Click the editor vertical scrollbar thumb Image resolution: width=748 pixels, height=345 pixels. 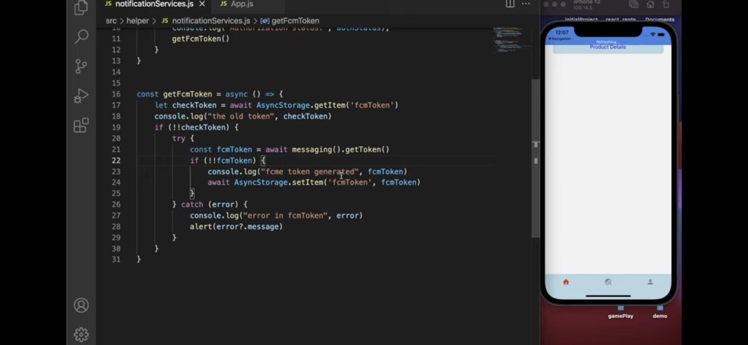536,158
